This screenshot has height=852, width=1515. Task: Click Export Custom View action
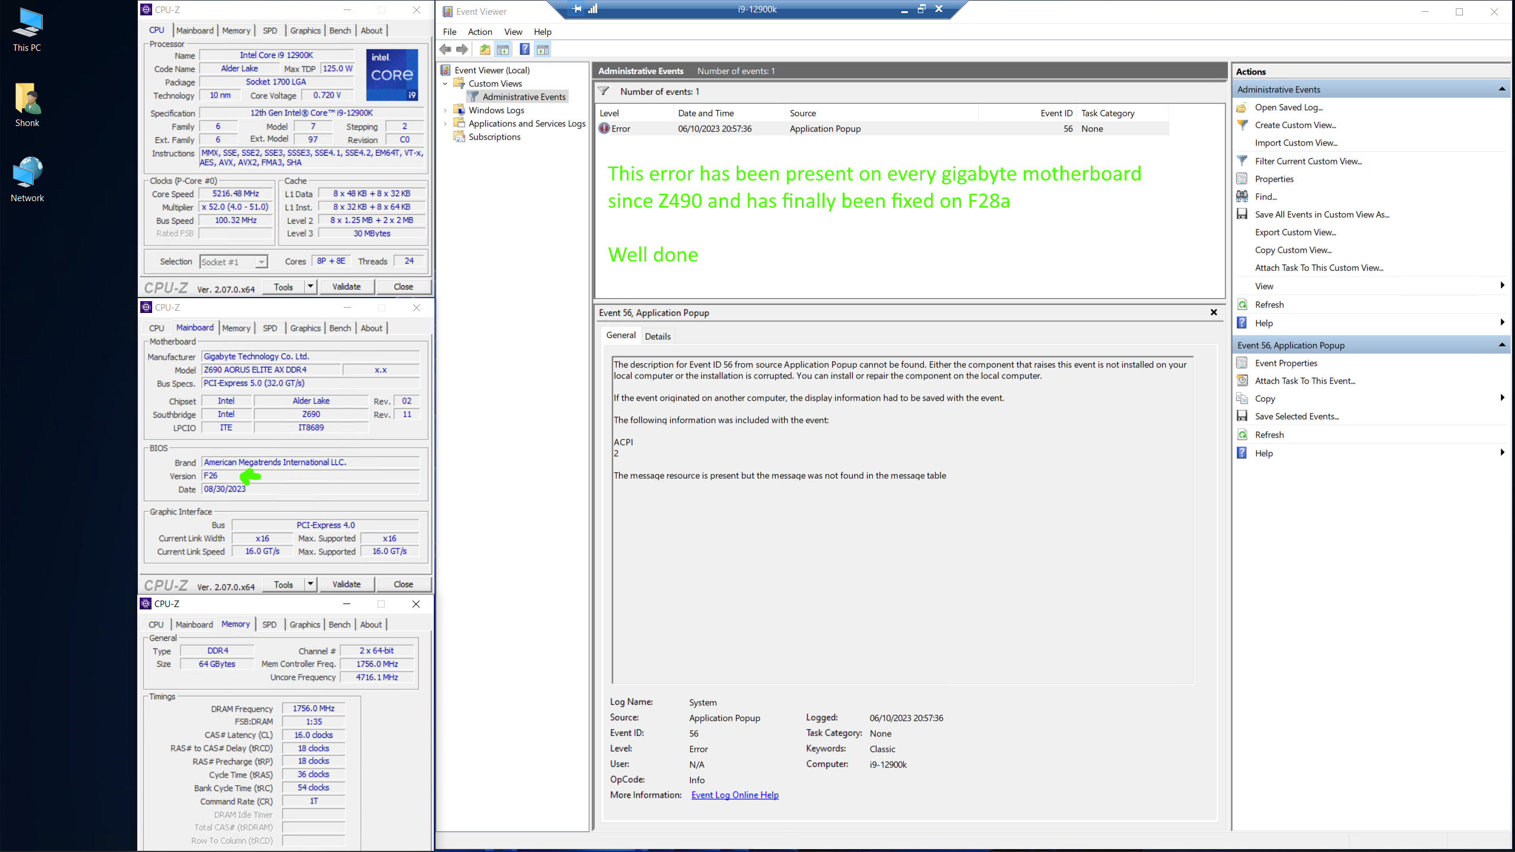[1295, 232]
